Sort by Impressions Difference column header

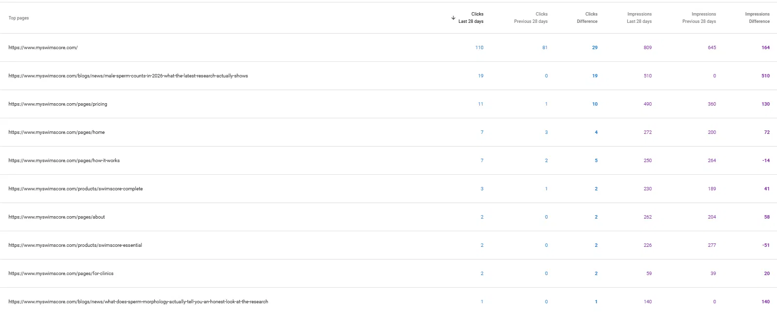pyautogui.click(x=757, y=18)
